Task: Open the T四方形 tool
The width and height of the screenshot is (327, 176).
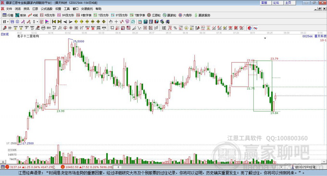Action: [x=101, y=15]
